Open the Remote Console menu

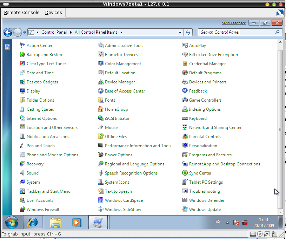[22, 12]
